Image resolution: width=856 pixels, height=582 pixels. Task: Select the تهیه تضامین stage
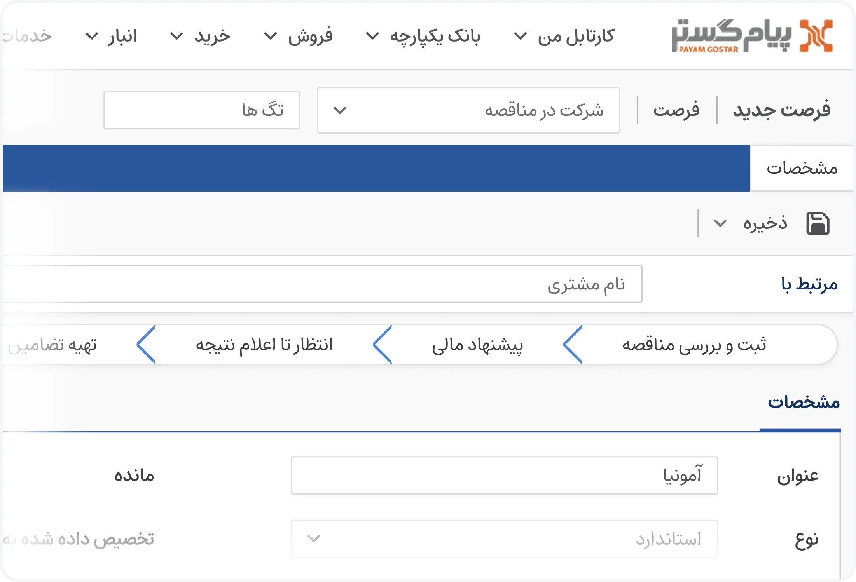52,345
